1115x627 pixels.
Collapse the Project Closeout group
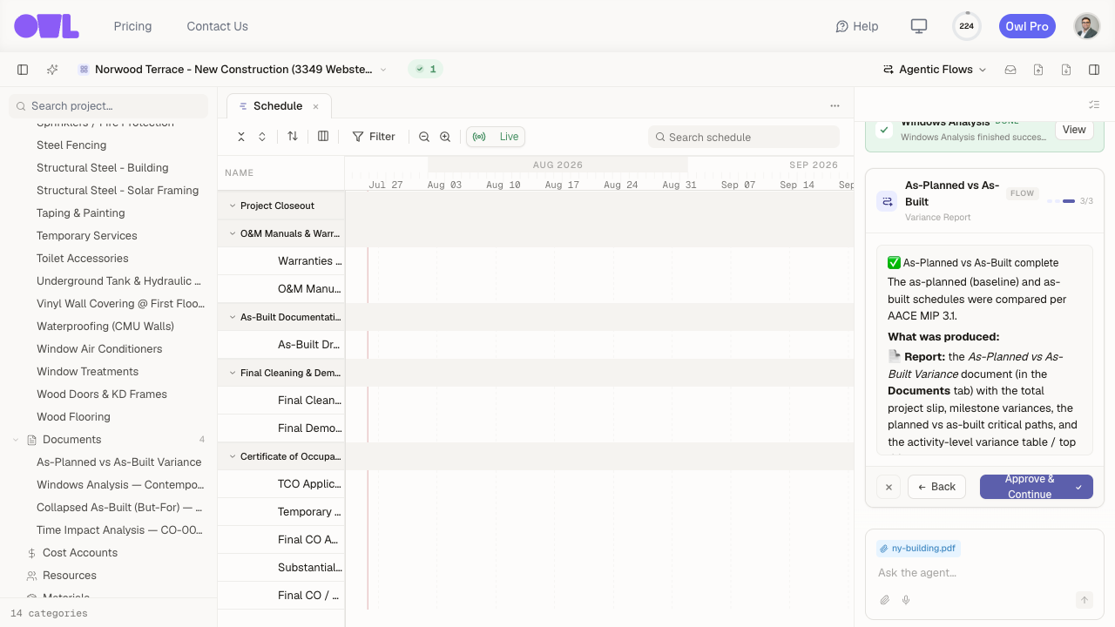233,206
